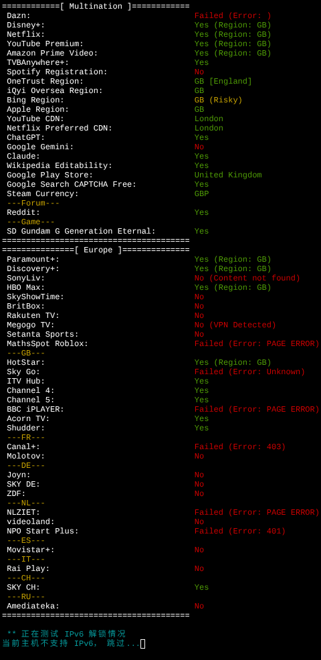Click the BBC iPLAYER row label

coord(35,410)
